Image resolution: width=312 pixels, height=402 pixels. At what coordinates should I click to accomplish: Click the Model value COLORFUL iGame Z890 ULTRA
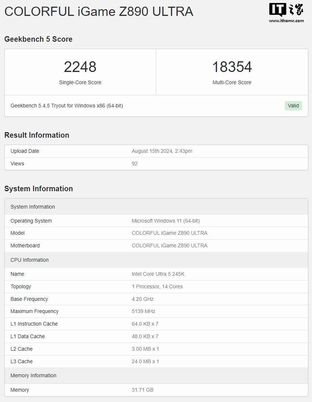point(170,233)
